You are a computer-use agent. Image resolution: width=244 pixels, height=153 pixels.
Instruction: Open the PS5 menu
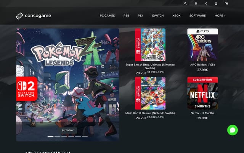tap(126, 16)
